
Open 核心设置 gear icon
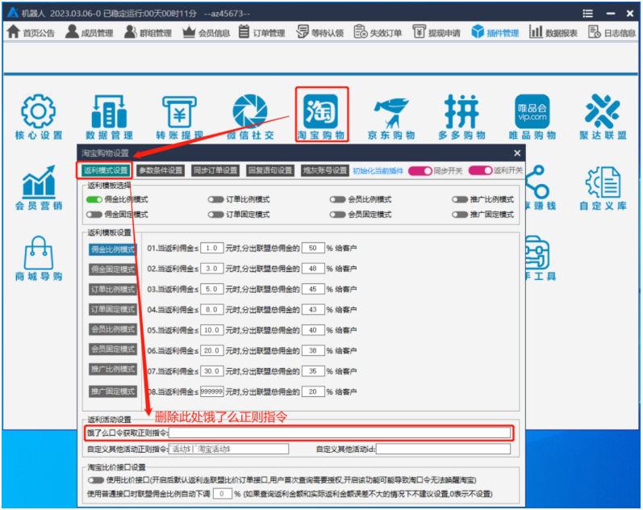(x=38, y=111)
